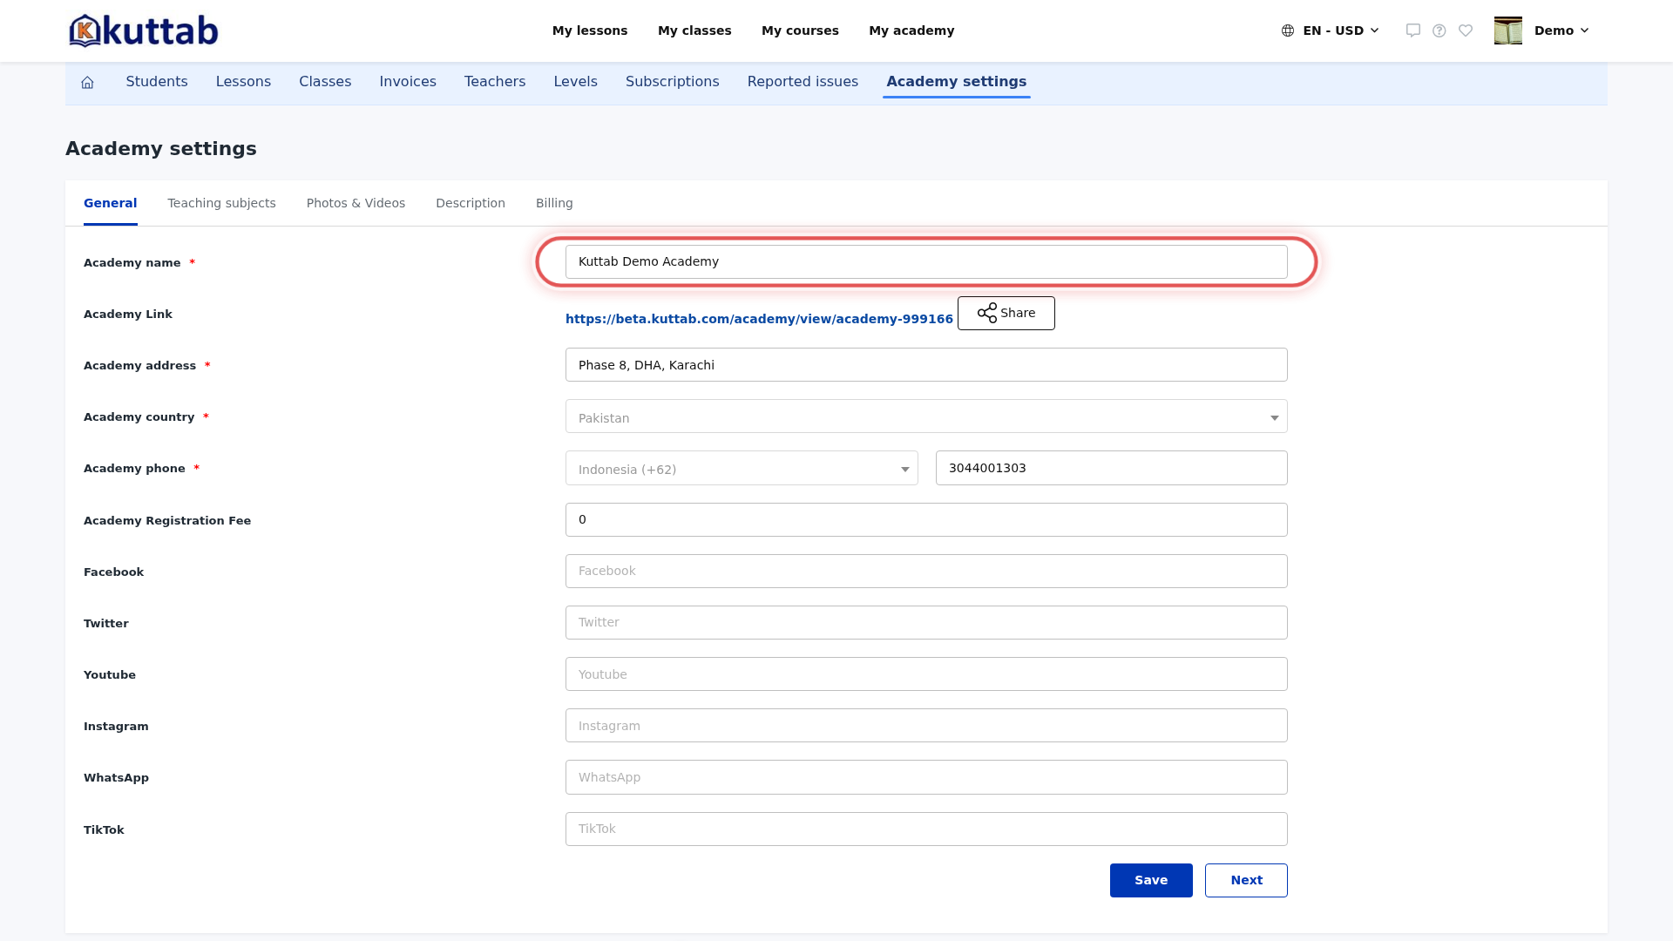Open the Invoices section
Screen dimensions: 1673x941
pos(408,82)
